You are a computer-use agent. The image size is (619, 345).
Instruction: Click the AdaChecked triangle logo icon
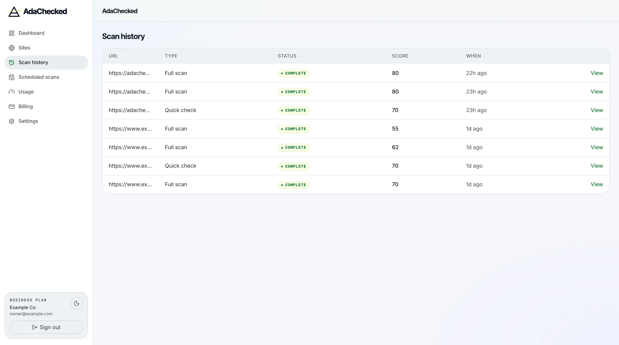[x=14, y=12]
